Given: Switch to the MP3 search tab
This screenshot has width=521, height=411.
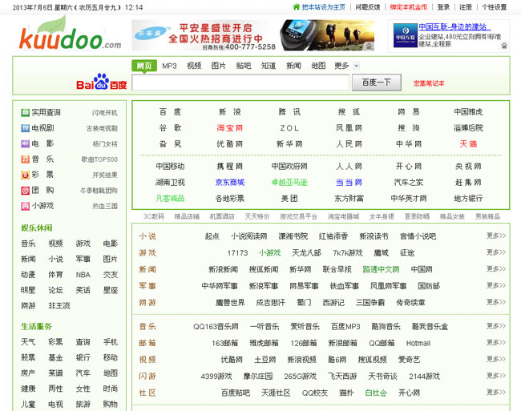Looking at the screenshot, I should pos(169,66).
